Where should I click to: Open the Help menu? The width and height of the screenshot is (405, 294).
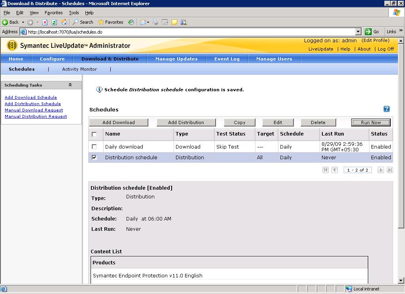89,13
